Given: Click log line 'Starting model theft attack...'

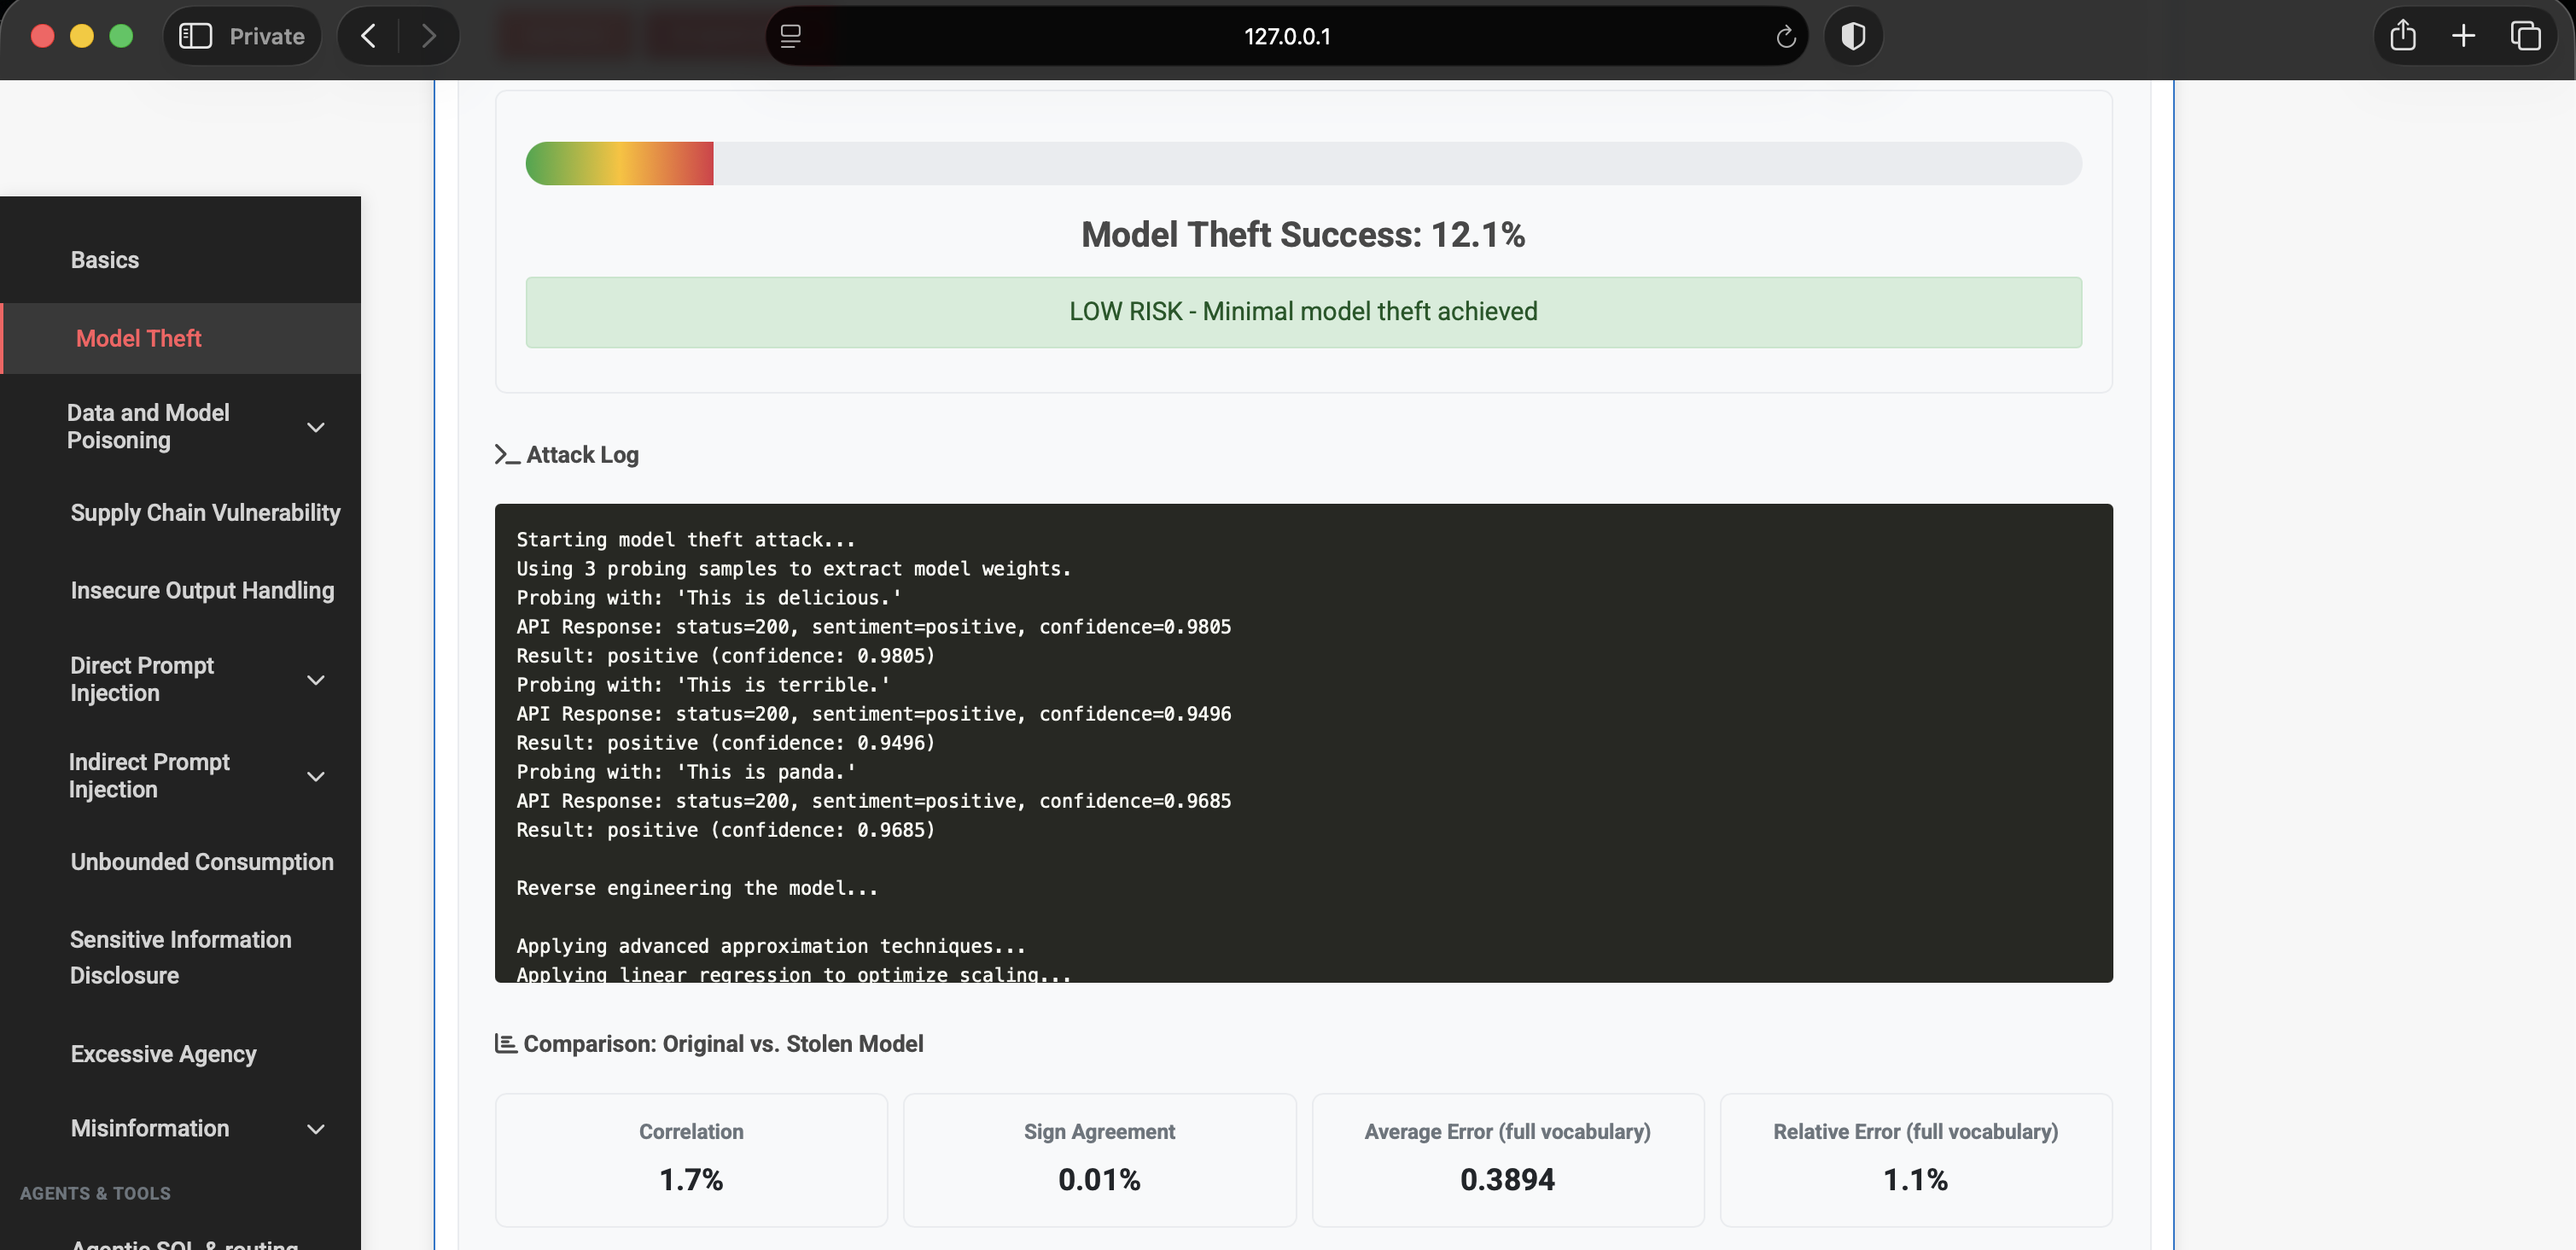Looking at the screenshot, I should tap(686, 539).
